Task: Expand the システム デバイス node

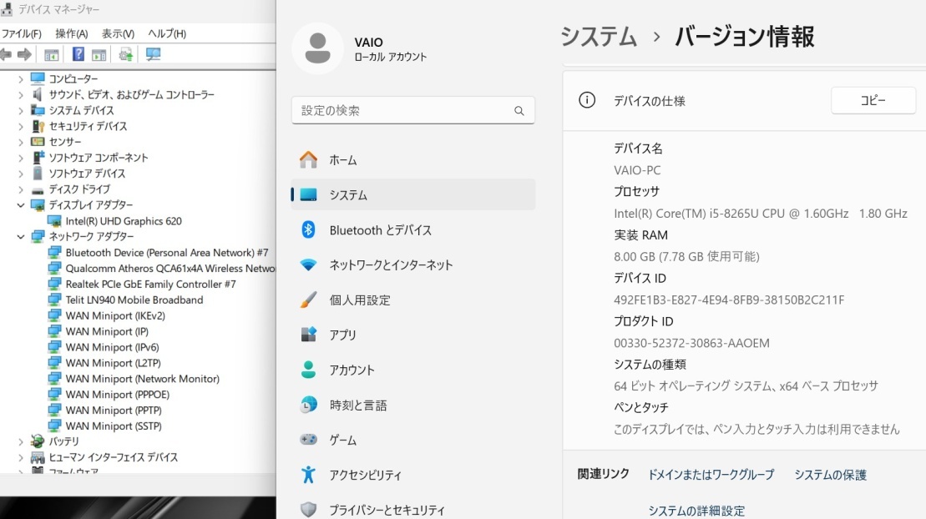Action: [21, 110]
